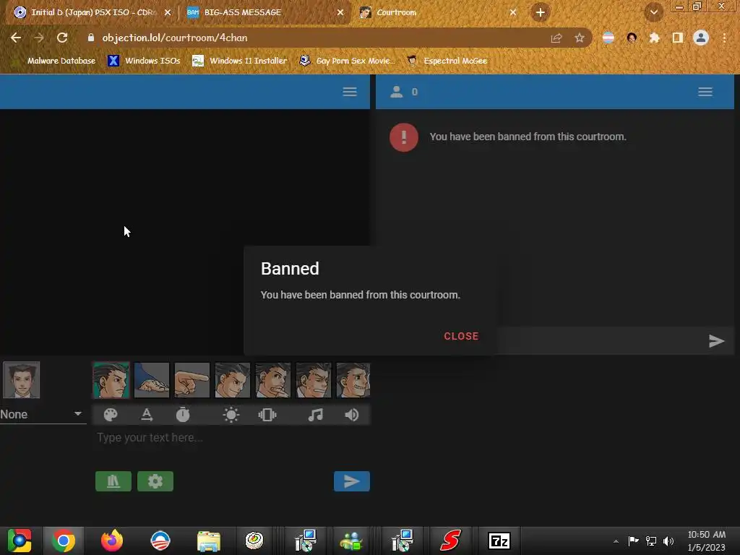The width and height of the screenshot is (740, 555).
Task: Choose the fourth Phoenix pose thumbnail
Action: point(233,380)
